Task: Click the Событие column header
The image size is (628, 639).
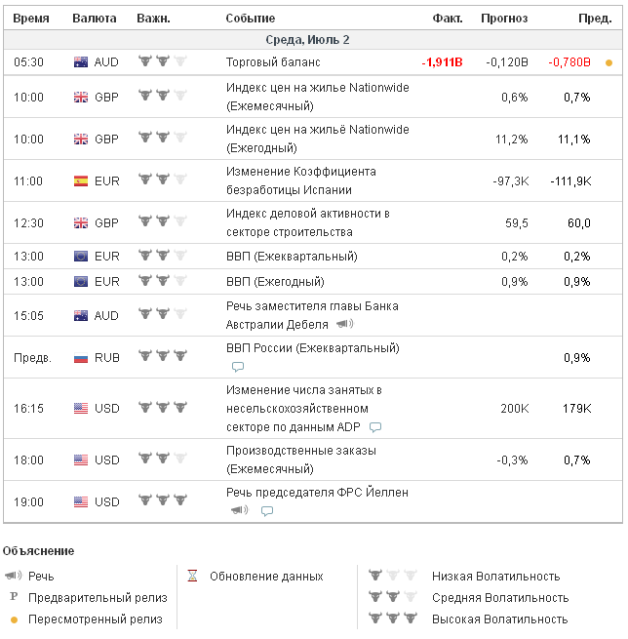Action: [x=250, y=19]
